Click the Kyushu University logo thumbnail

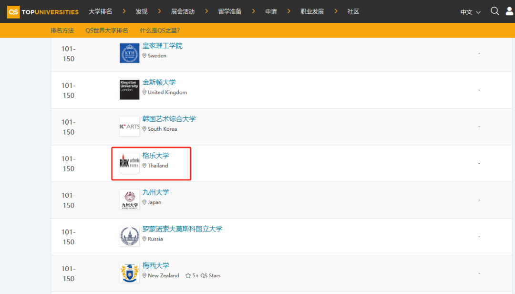[x=129, y=199]
